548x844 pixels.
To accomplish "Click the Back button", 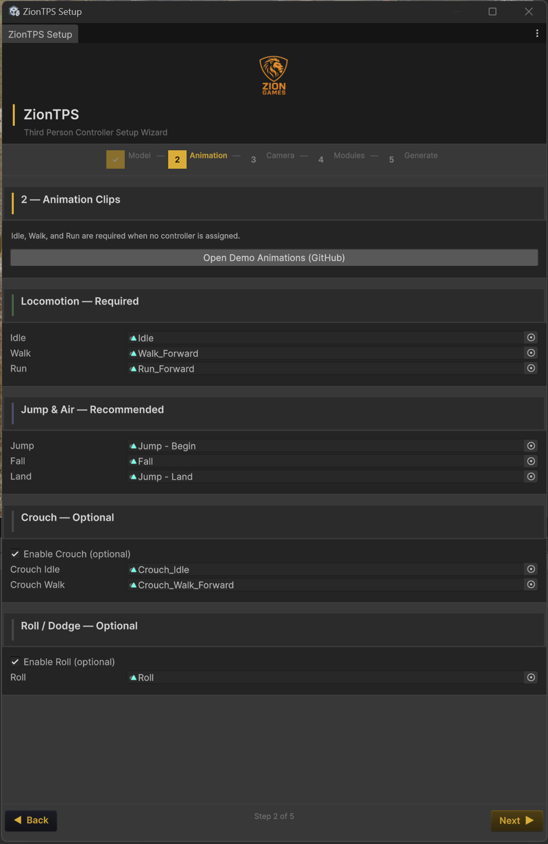I will [x=31, y=820].
